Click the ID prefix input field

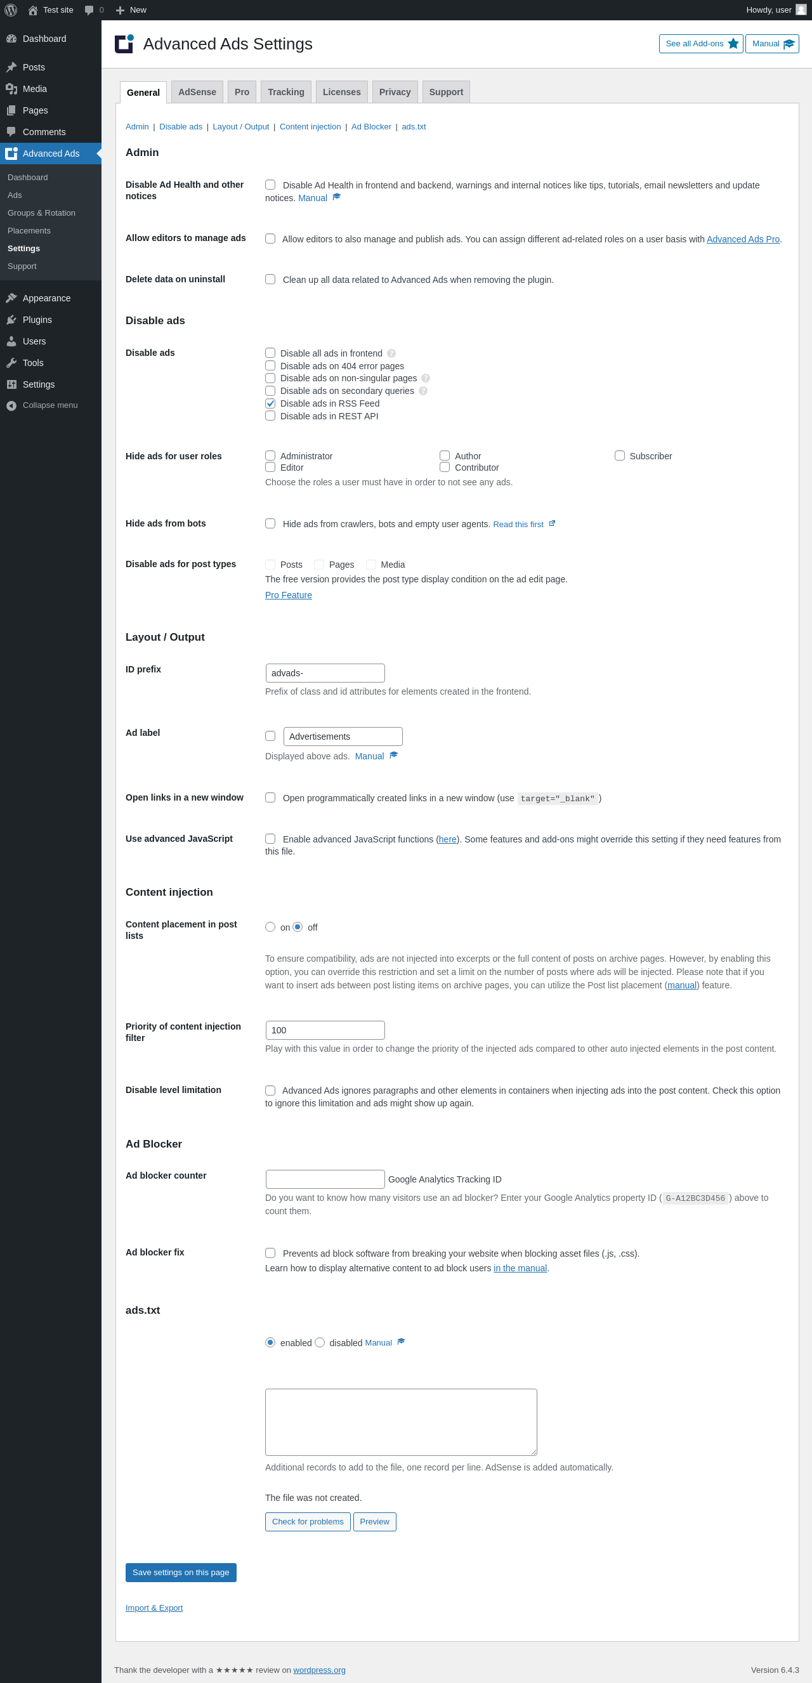point(325,673)
